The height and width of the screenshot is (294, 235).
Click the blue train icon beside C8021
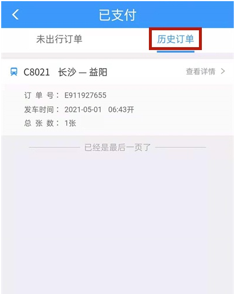[14, 72]
